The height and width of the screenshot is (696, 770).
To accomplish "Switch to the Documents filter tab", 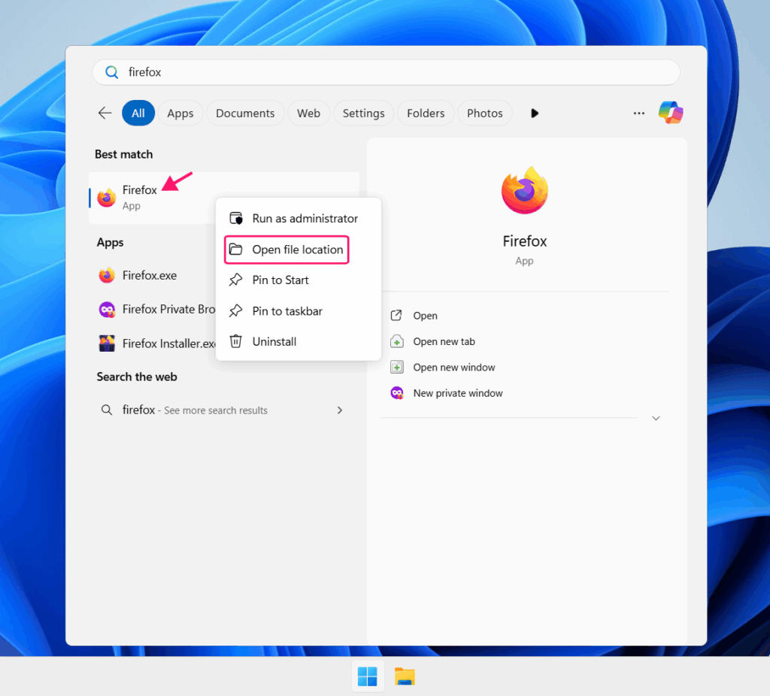I will [x=245, y=113].
